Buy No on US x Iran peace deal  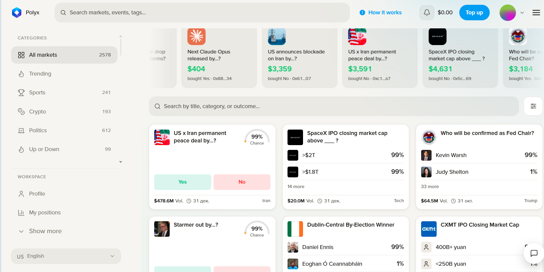pos(242,182)
